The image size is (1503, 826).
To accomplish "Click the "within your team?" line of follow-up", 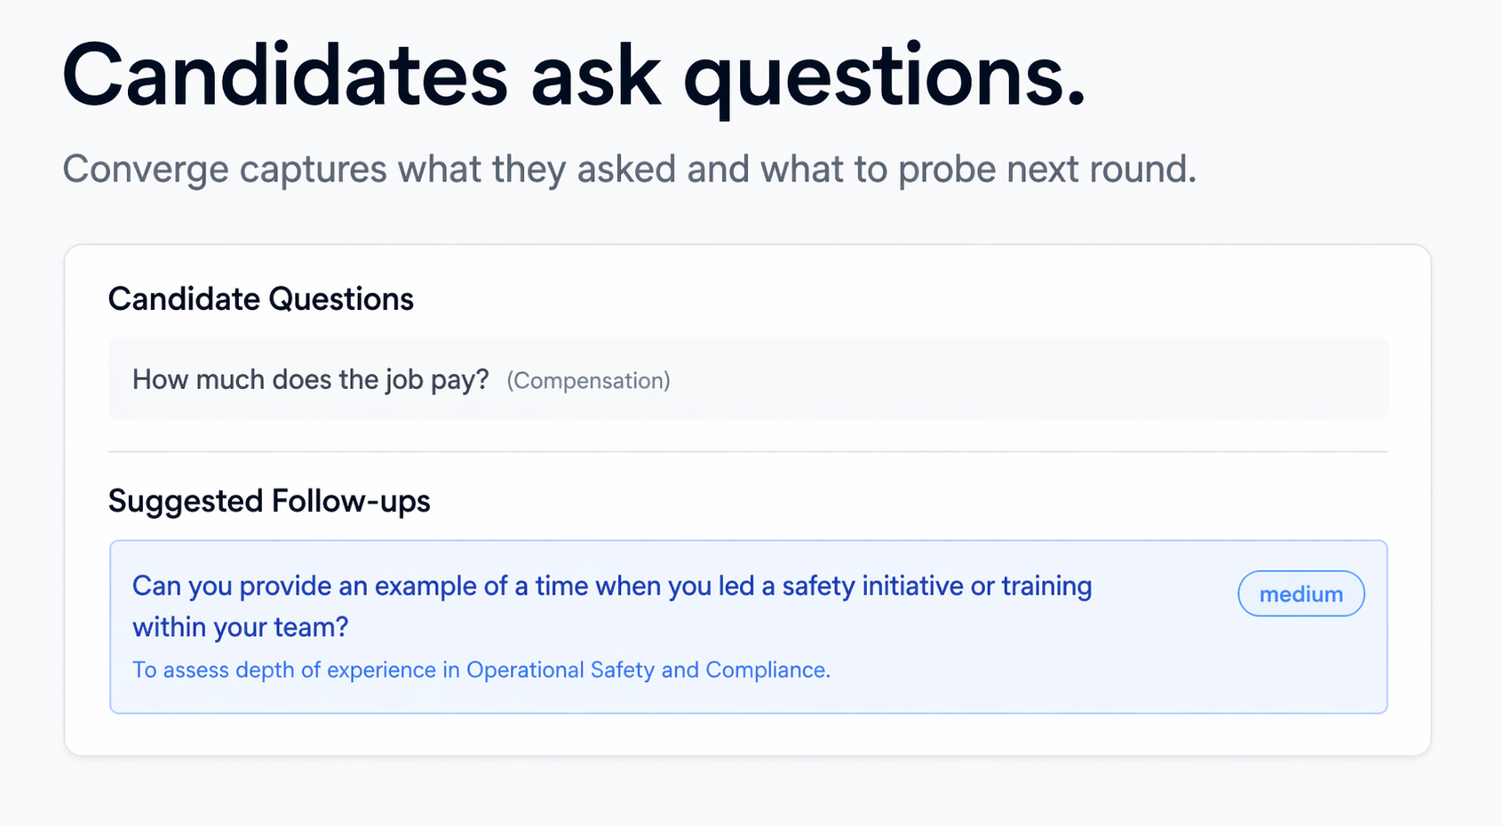I will click(240, 627).
